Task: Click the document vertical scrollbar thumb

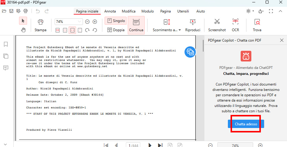Action: tap(203, 45)
